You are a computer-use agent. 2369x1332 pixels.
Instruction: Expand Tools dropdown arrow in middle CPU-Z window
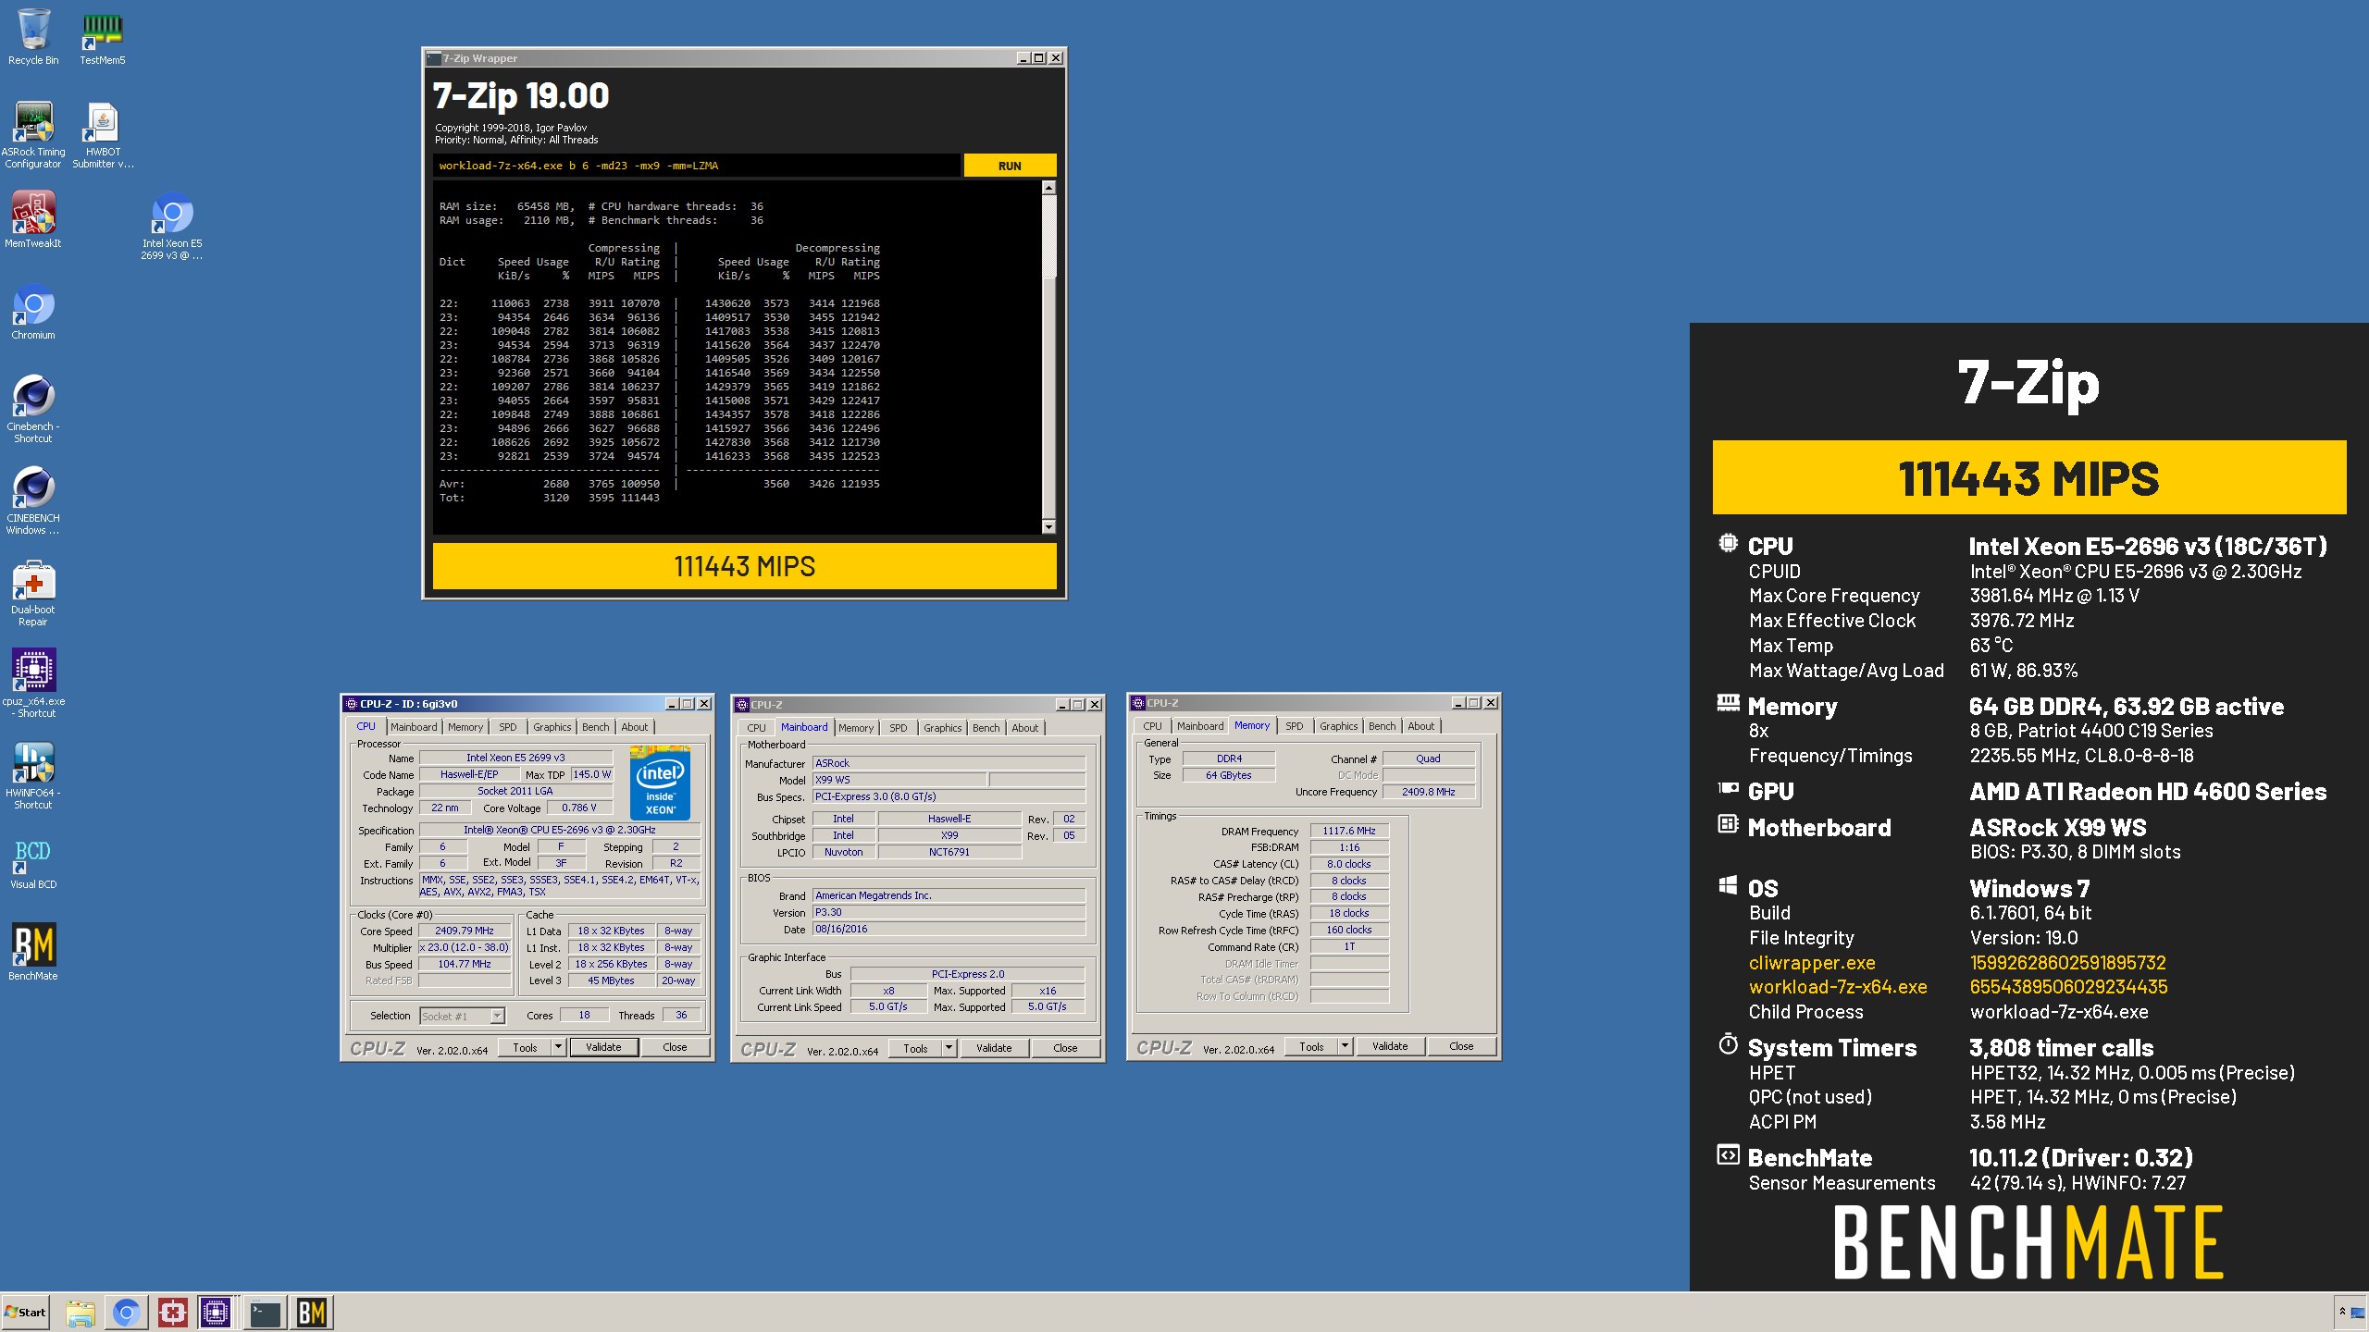click(949, 1048)
